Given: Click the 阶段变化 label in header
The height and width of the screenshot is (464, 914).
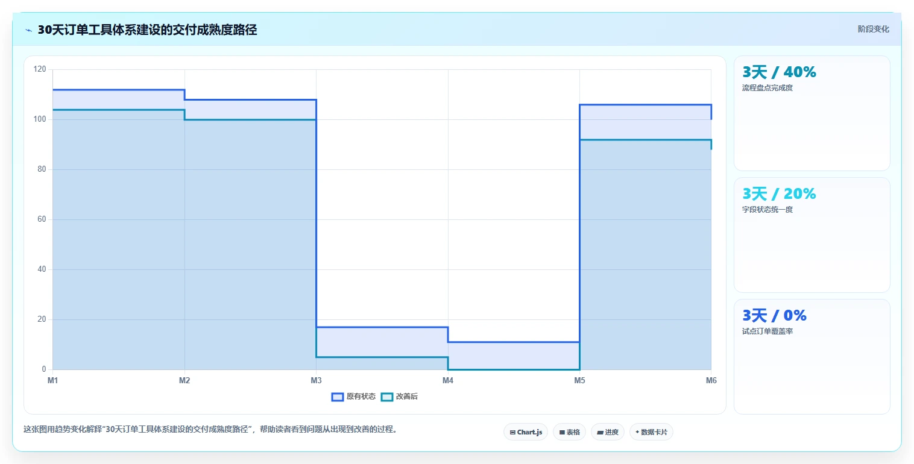Looking at the screenshot, I should click(873, 29).
